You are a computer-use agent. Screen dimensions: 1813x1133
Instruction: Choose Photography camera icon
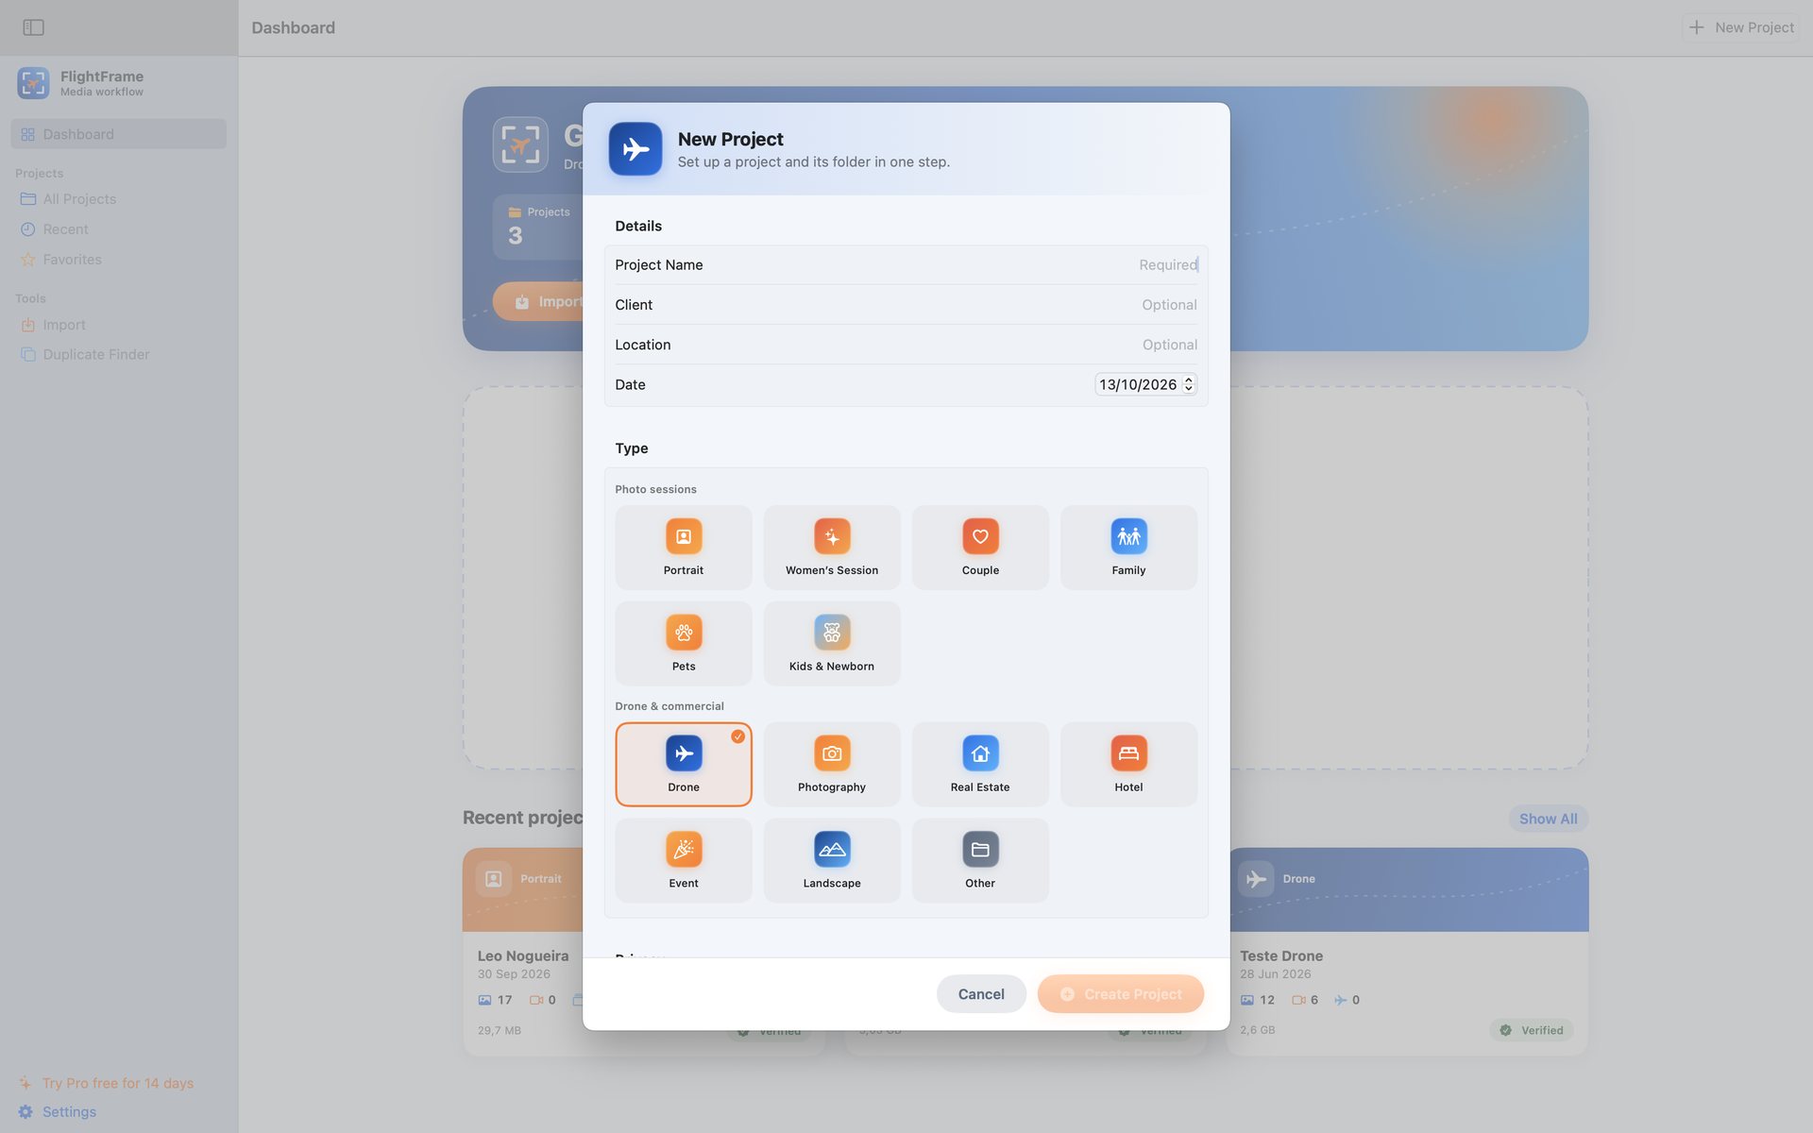(832, 753)
